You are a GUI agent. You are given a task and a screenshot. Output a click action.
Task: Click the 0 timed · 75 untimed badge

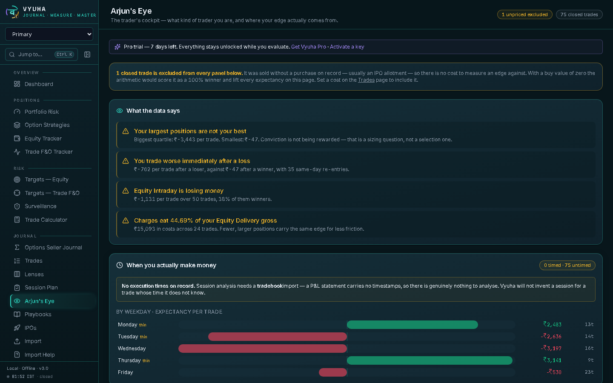click(567, 265)
